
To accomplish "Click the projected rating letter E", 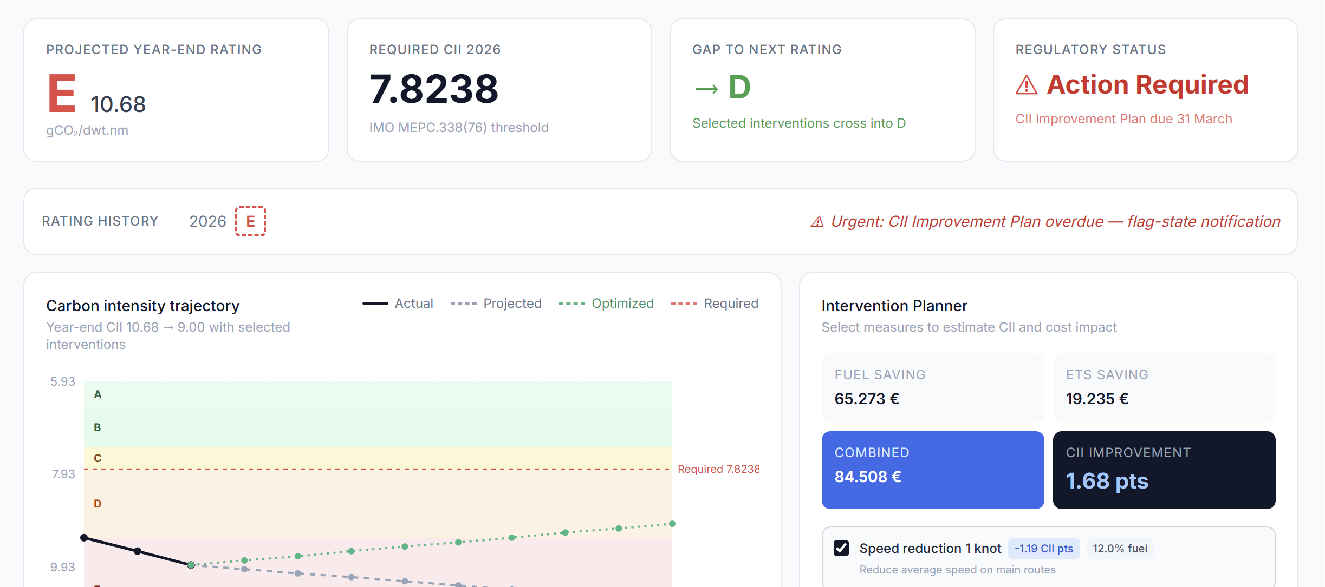I will pyautogui.click(x=62, y=93).
